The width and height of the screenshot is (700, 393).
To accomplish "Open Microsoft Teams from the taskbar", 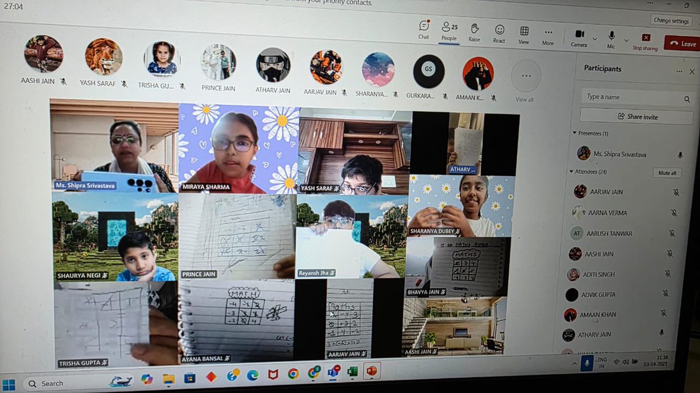I will (x=334, y=372).
